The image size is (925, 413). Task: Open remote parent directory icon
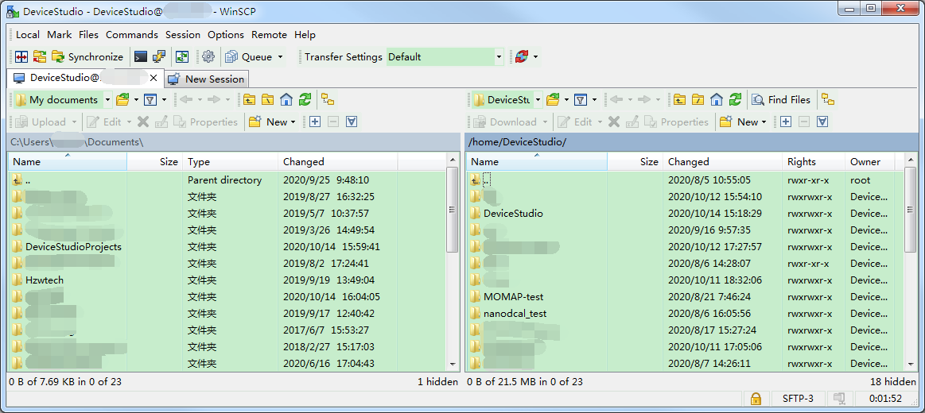click(678, 100)
